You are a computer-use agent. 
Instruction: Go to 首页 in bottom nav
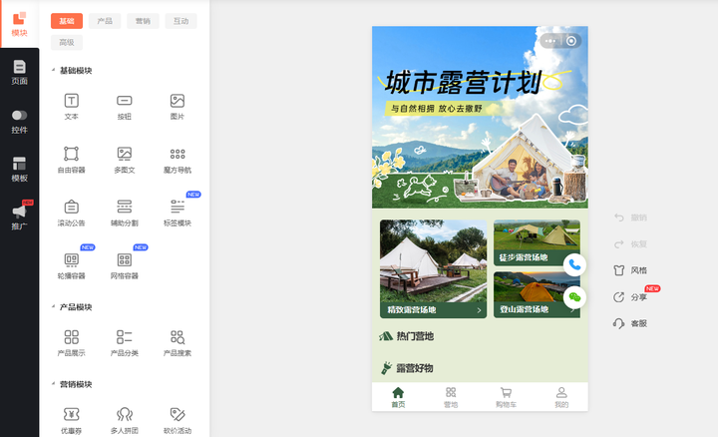coord(398,397)
